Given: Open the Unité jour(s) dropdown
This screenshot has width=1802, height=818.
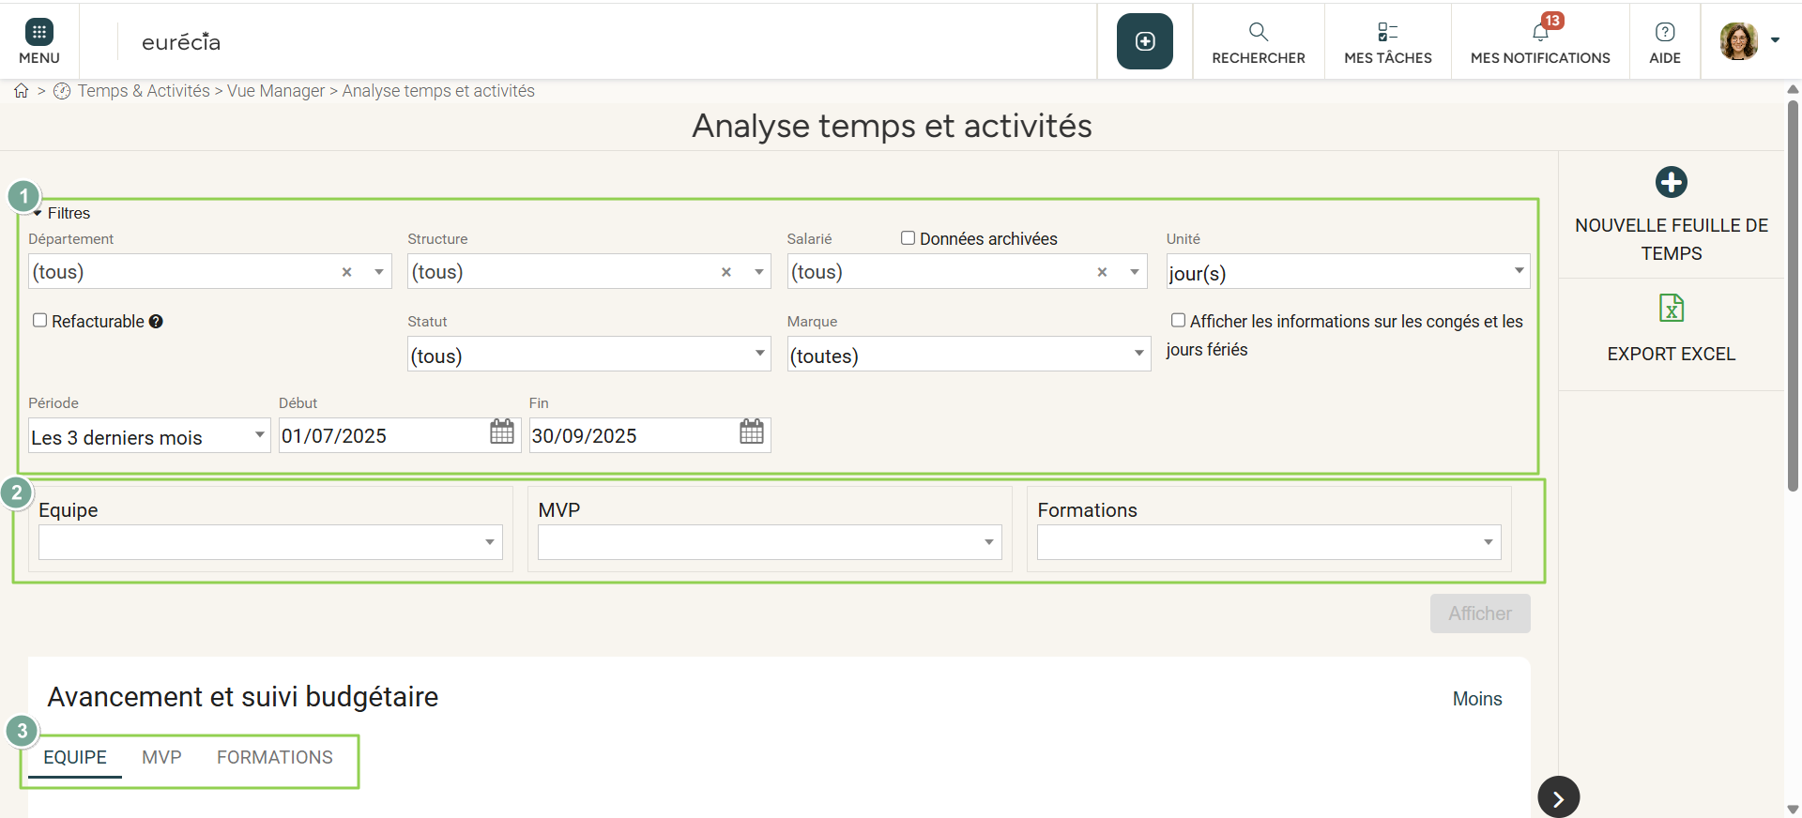Looking at the screenshot, I should coord(1347,272).
